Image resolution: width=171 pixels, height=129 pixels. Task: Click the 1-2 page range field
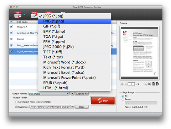[141, 103]
